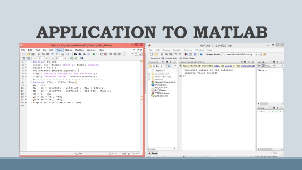Viewport: 302px width, 170px height.
Task: Click the P2_10A function name in status bar
Action: click(x=78, y=153)
